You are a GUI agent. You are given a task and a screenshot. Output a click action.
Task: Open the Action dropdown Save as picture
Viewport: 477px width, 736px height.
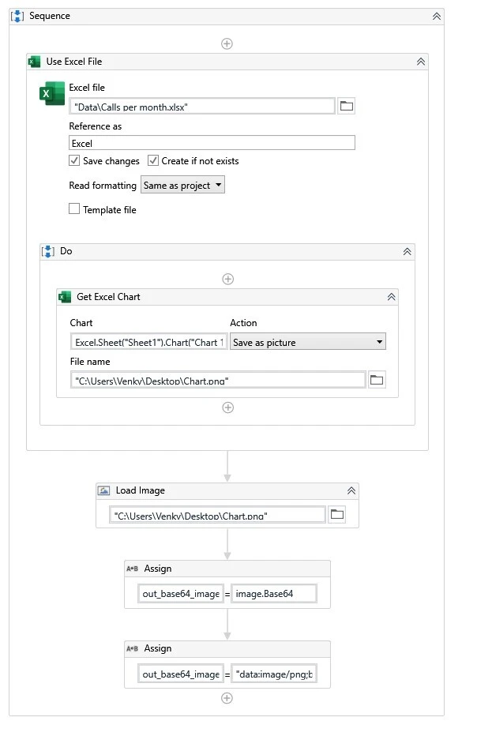pos(308,342)
